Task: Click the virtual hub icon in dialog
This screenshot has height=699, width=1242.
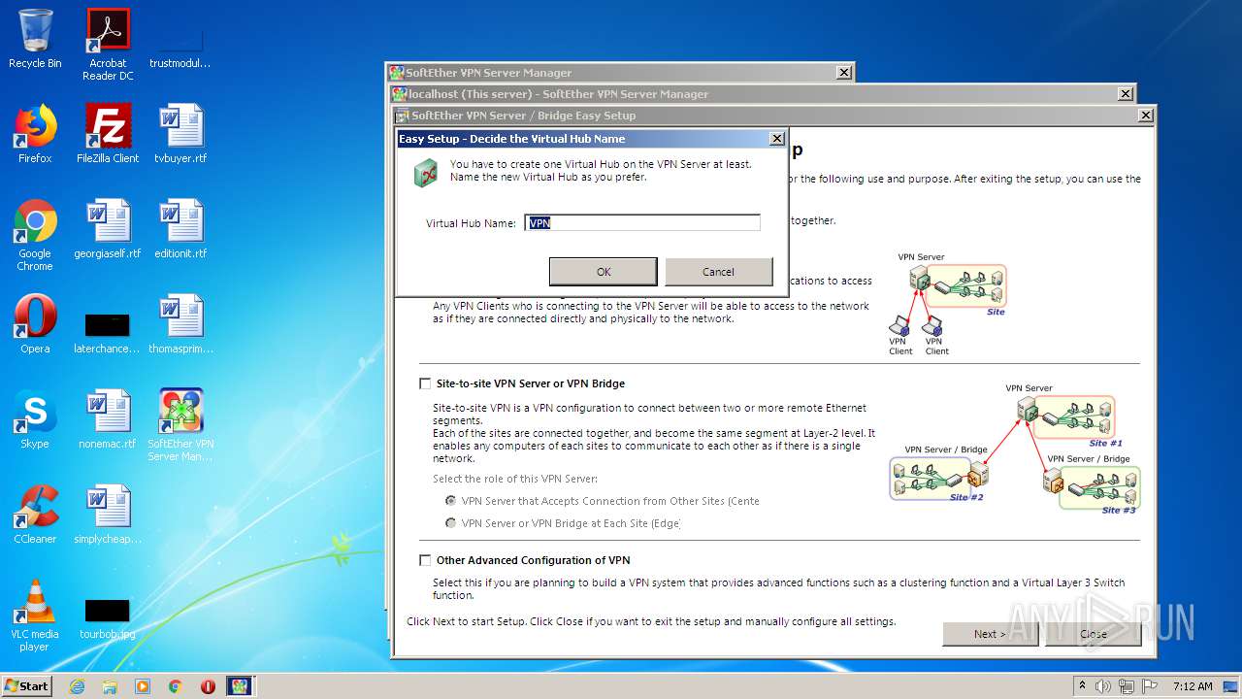Action: [x=425, y=174]
